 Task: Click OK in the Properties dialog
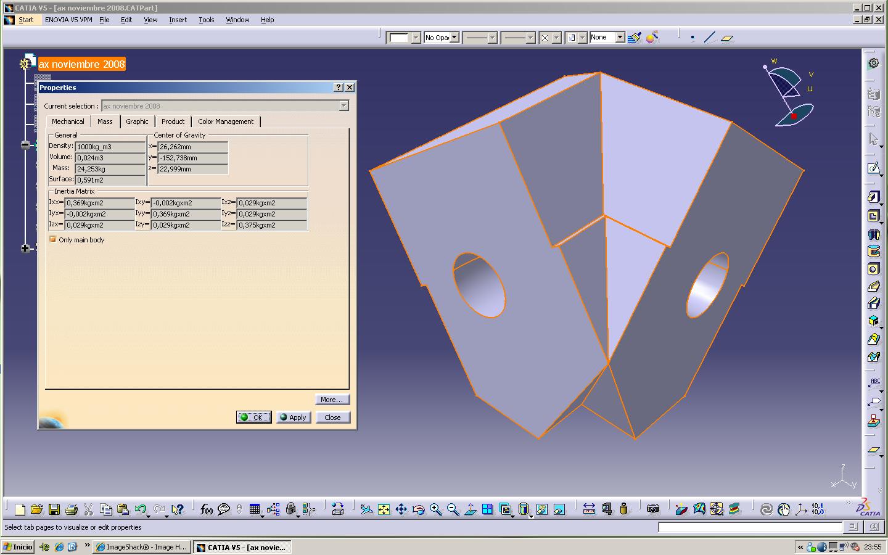click(253, 417)
